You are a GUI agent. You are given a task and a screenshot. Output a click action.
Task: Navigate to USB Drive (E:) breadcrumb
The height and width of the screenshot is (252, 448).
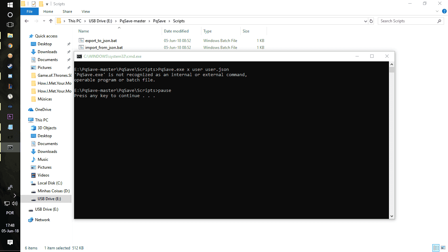100,21
